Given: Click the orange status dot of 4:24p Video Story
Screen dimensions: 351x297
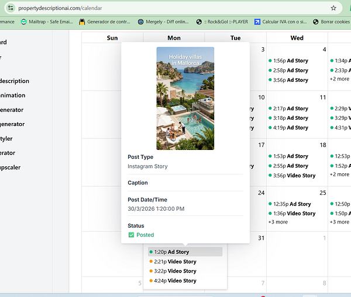Looking at the screenshot, I should point(151,281).
